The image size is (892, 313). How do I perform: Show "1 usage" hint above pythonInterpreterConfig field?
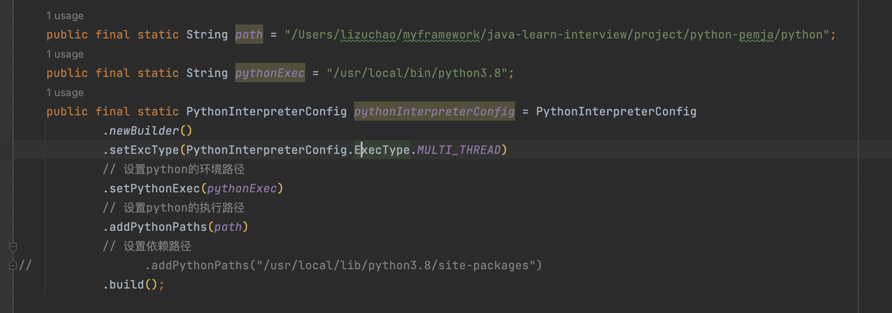65,93
